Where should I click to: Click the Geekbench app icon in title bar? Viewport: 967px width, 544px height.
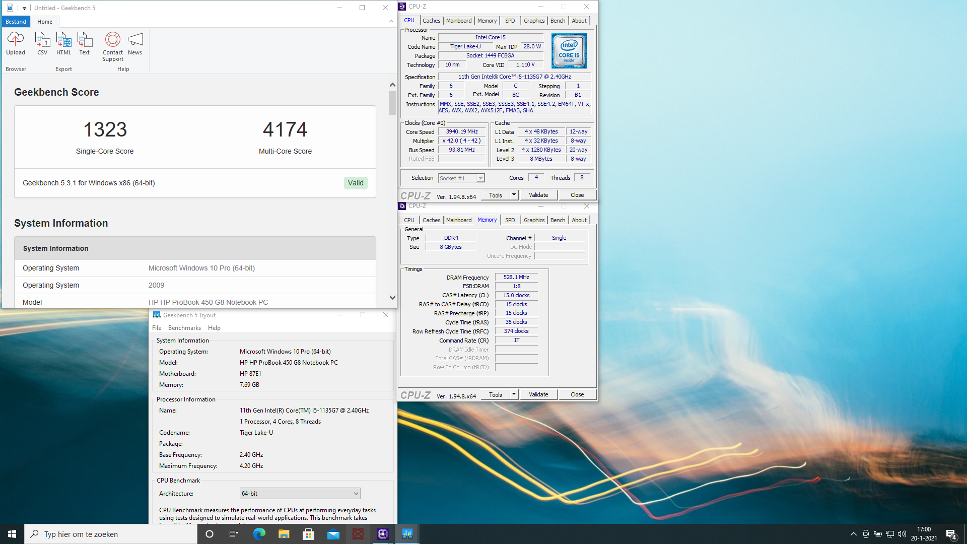click(10, 8)
